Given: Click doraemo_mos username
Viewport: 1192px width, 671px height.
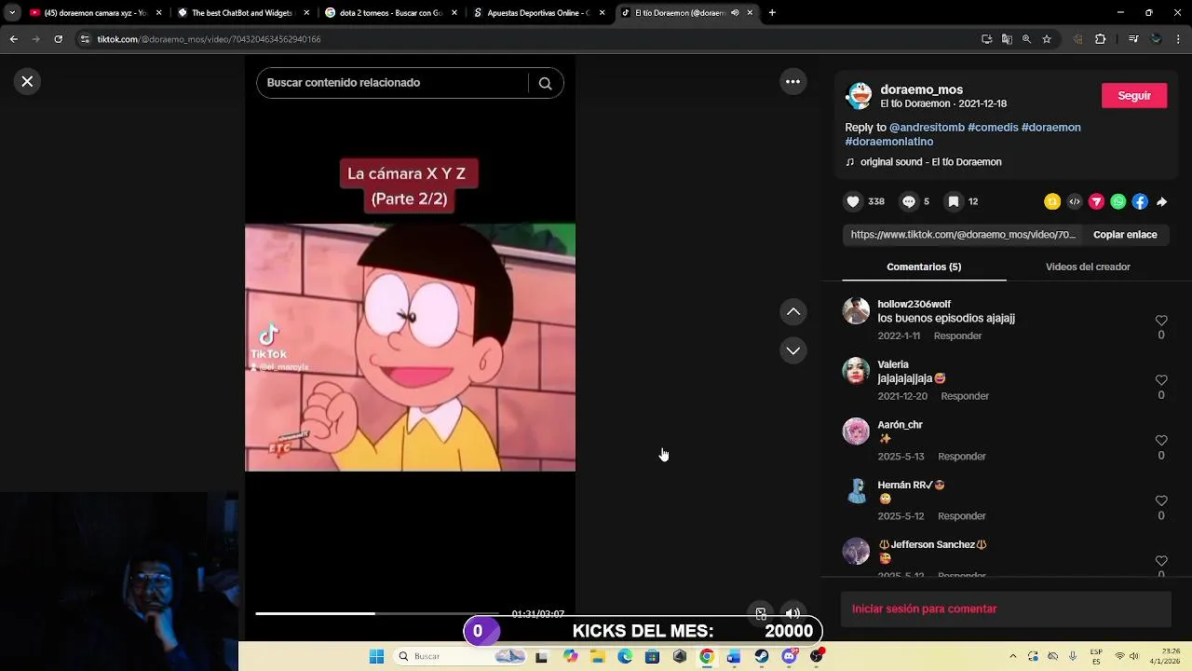Looking at the screenshot, I should (x=921, y=89).
